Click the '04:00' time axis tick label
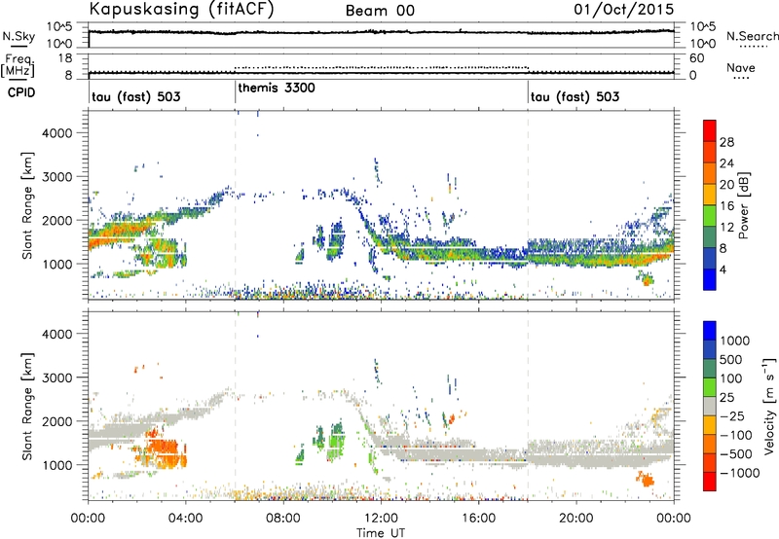The image size is (779, 539). point(185,519)
